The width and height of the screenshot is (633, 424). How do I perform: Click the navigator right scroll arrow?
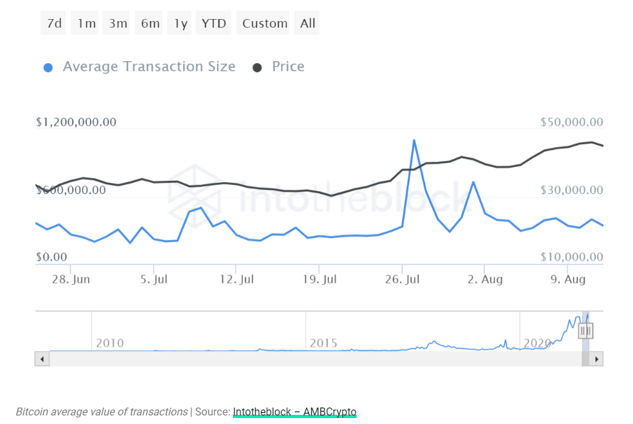[x=596, y=359]
